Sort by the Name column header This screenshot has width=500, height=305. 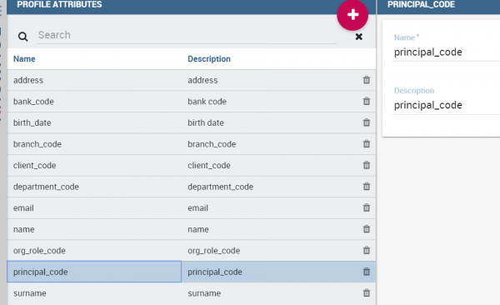click(24, 58)
